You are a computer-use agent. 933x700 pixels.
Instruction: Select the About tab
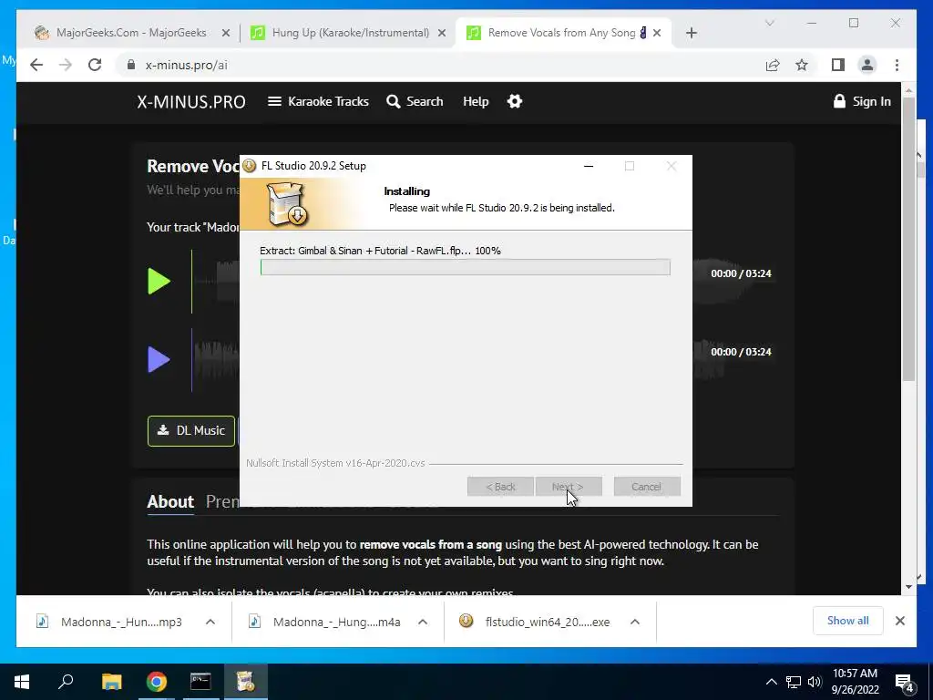(x=170, y=502)
